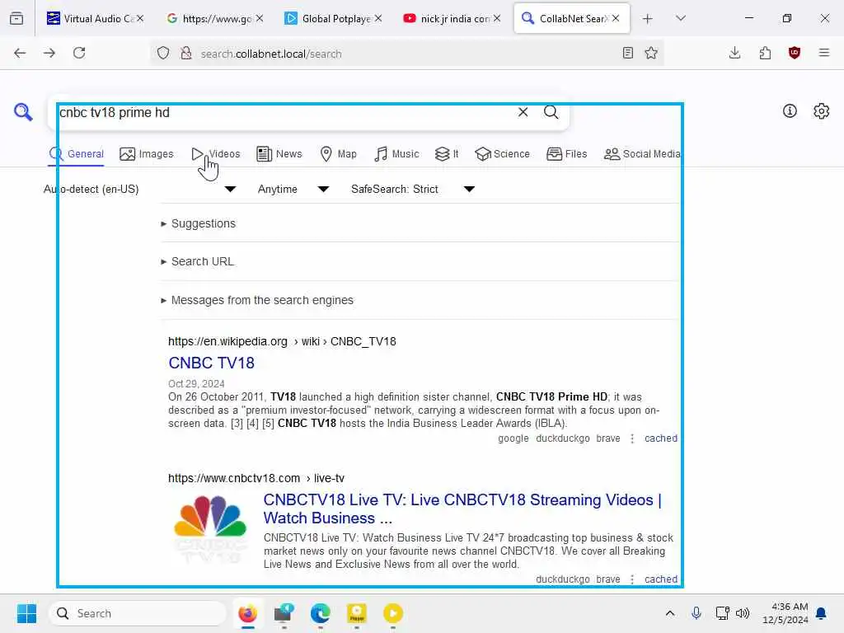Switch to nick jr india YouTube tab
Screen dimensions: 844x633
(447, 18)
